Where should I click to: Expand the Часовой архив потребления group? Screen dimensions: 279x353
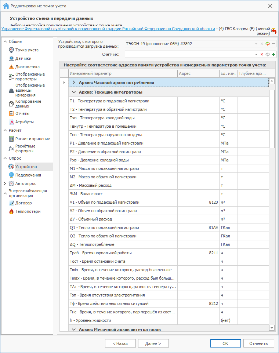[x=74, y=83]
